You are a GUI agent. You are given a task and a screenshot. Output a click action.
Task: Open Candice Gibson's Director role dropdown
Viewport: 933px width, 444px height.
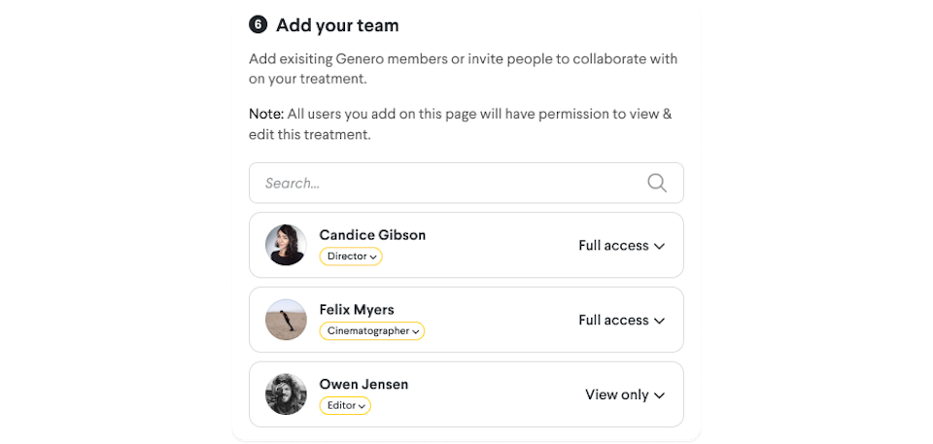point(351,256)
